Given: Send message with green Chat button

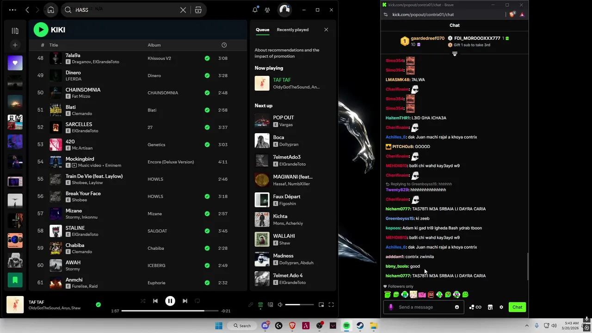Looking at the screenshot, I should pos(517,307).
